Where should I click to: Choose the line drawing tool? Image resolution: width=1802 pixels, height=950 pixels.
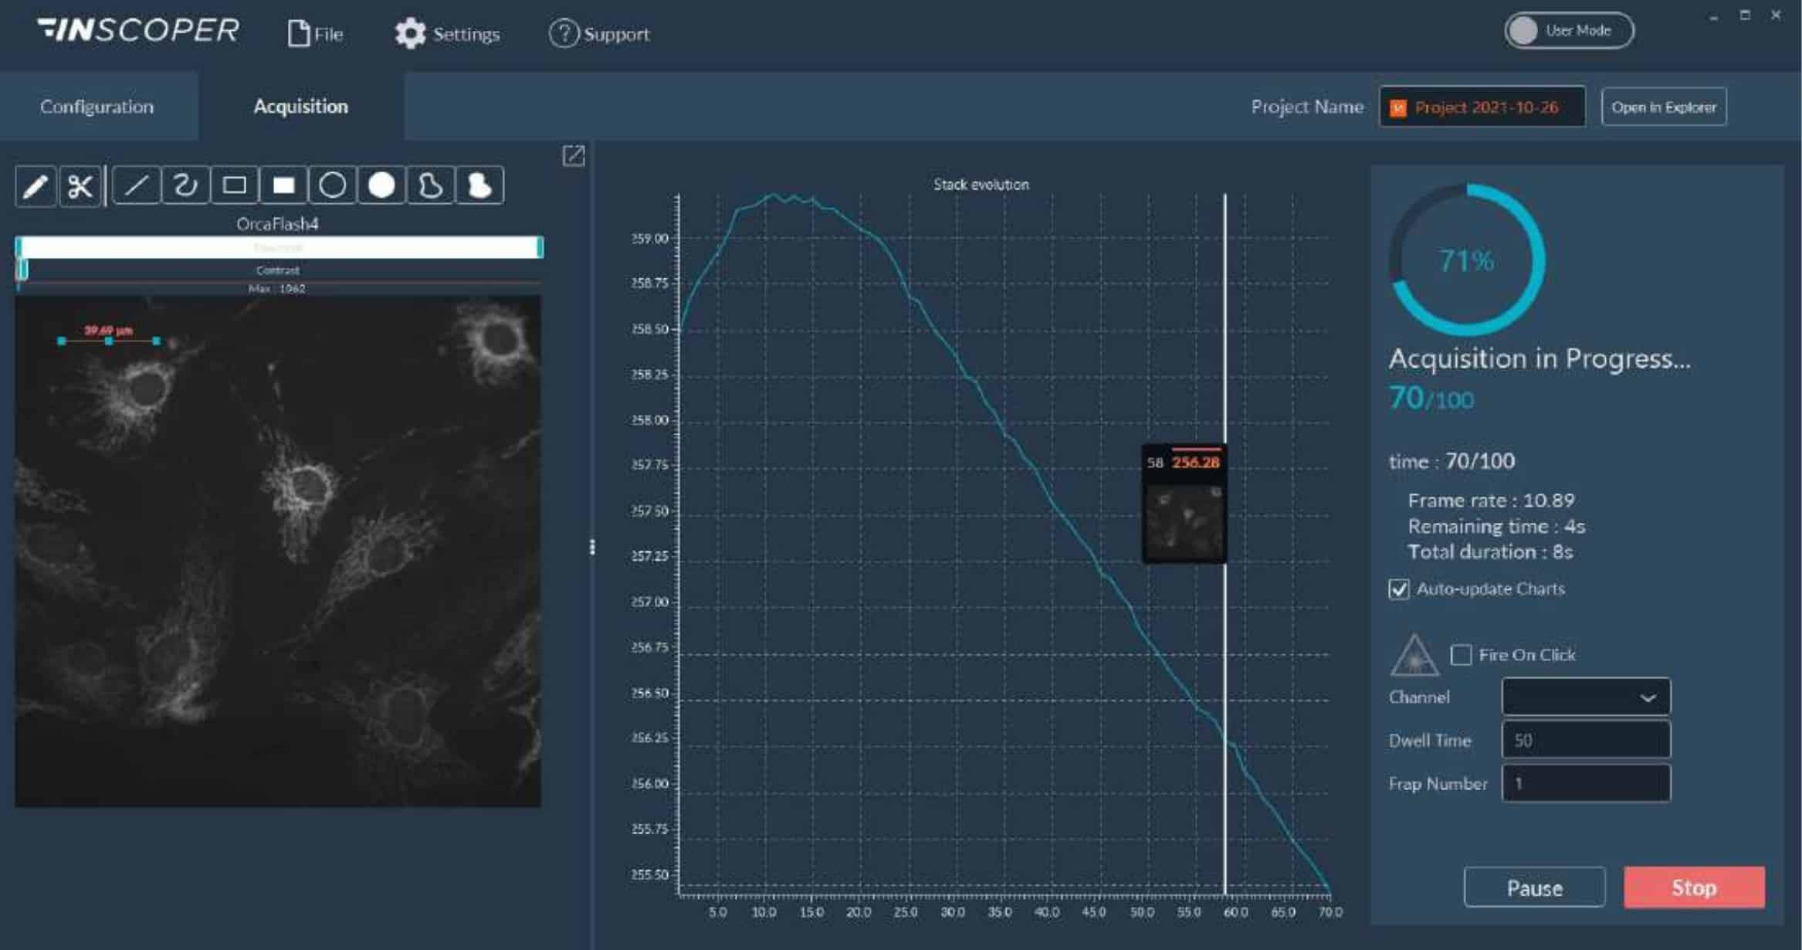click(x=137, y=186)
